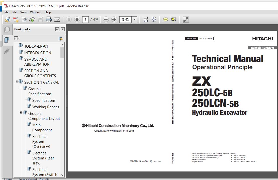Select the TODCA-EN-01 bookmark
The image size is (278, 180).
pyautogui.click(x=36, y=46)
